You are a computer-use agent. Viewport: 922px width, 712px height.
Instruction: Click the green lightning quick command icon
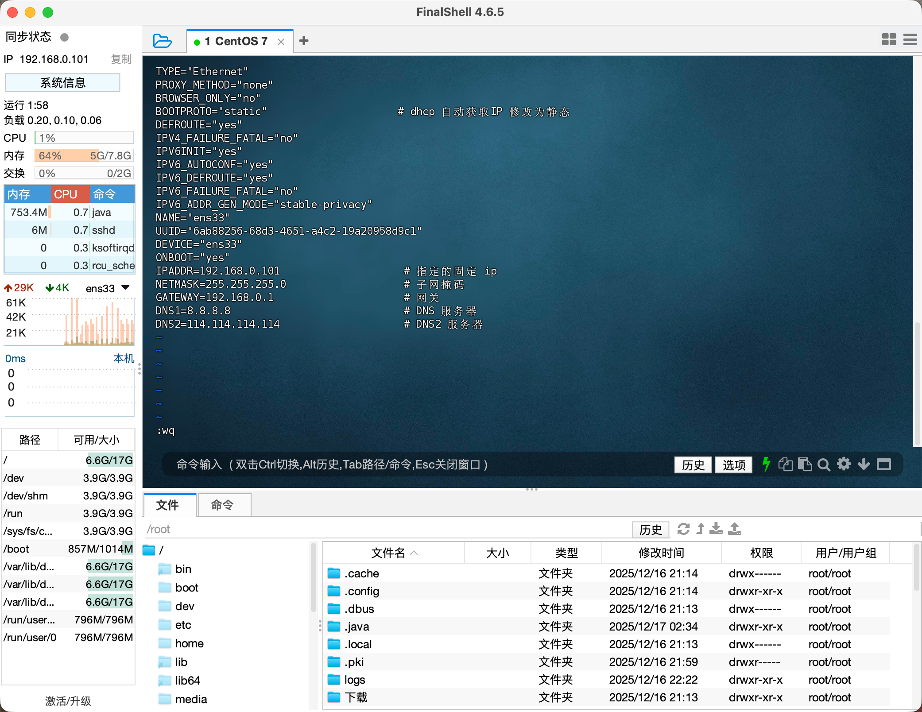[x=766, y=464]
